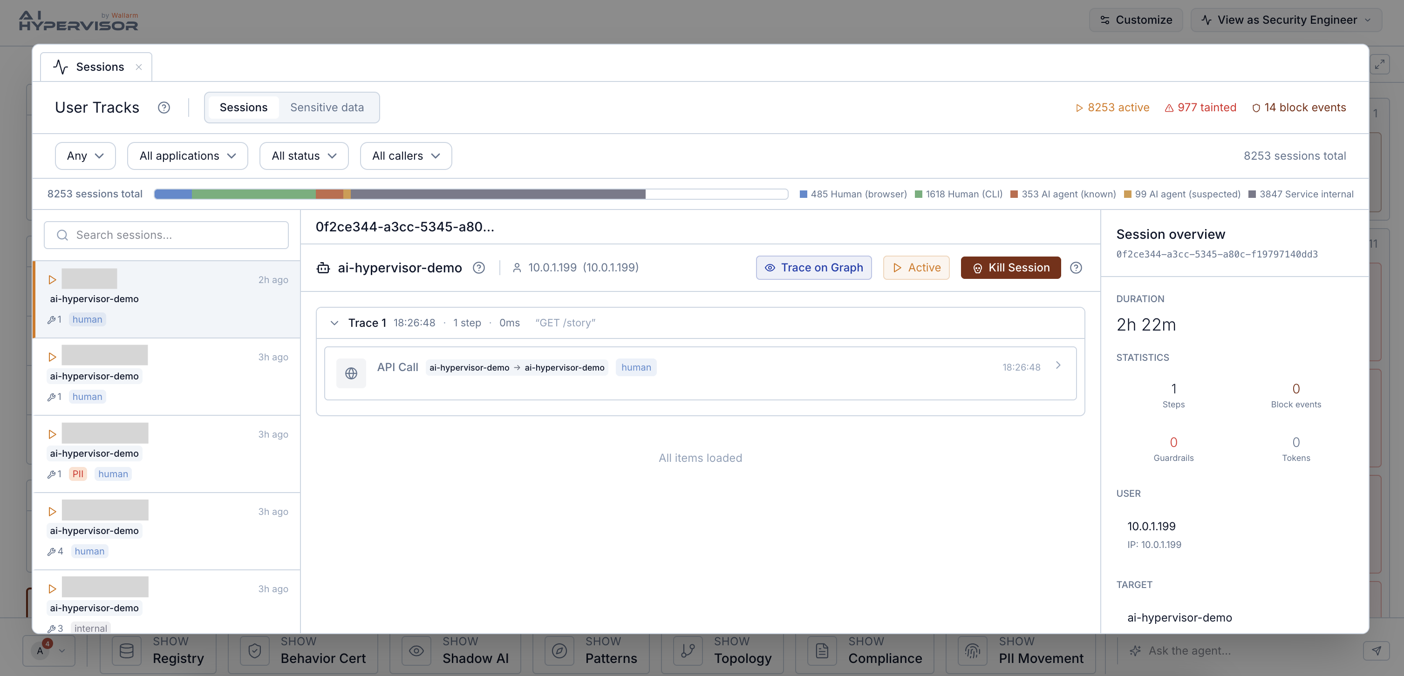Open help icon next to Kill Session

point(1076,268)
